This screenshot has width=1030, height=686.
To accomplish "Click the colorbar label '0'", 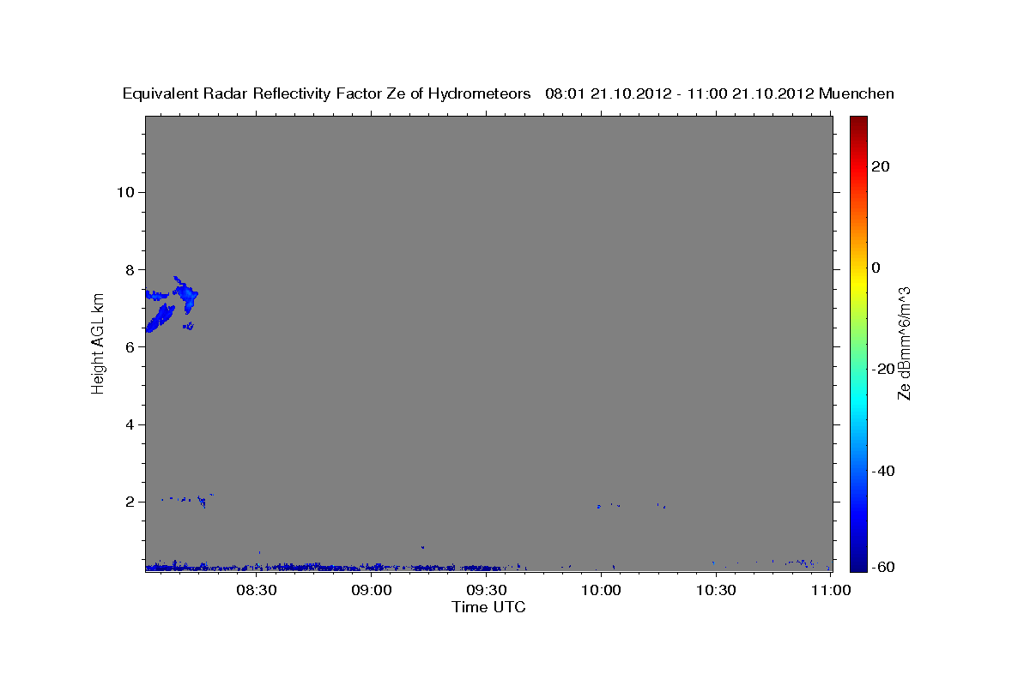I will pyautogui.click(x=876, y=268).
